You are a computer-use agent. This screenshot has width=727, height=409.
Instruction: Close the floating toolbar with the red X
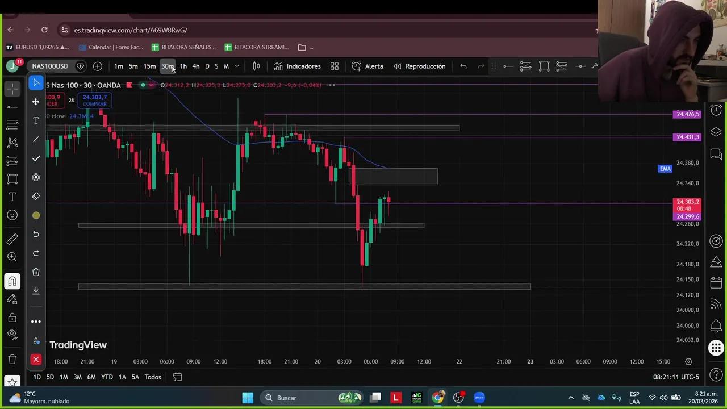pyautogui.click(x=36, y=360)
